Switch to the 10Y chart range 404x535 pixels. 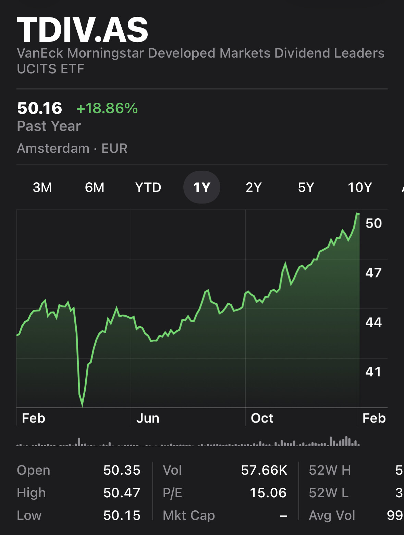tap(360, 187)
